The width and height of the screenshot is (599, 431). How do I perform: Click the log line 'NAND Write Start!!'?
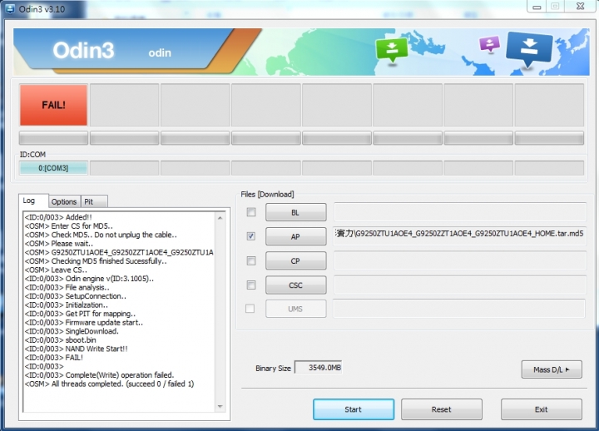pyautogui.click(x=76, y=349)
